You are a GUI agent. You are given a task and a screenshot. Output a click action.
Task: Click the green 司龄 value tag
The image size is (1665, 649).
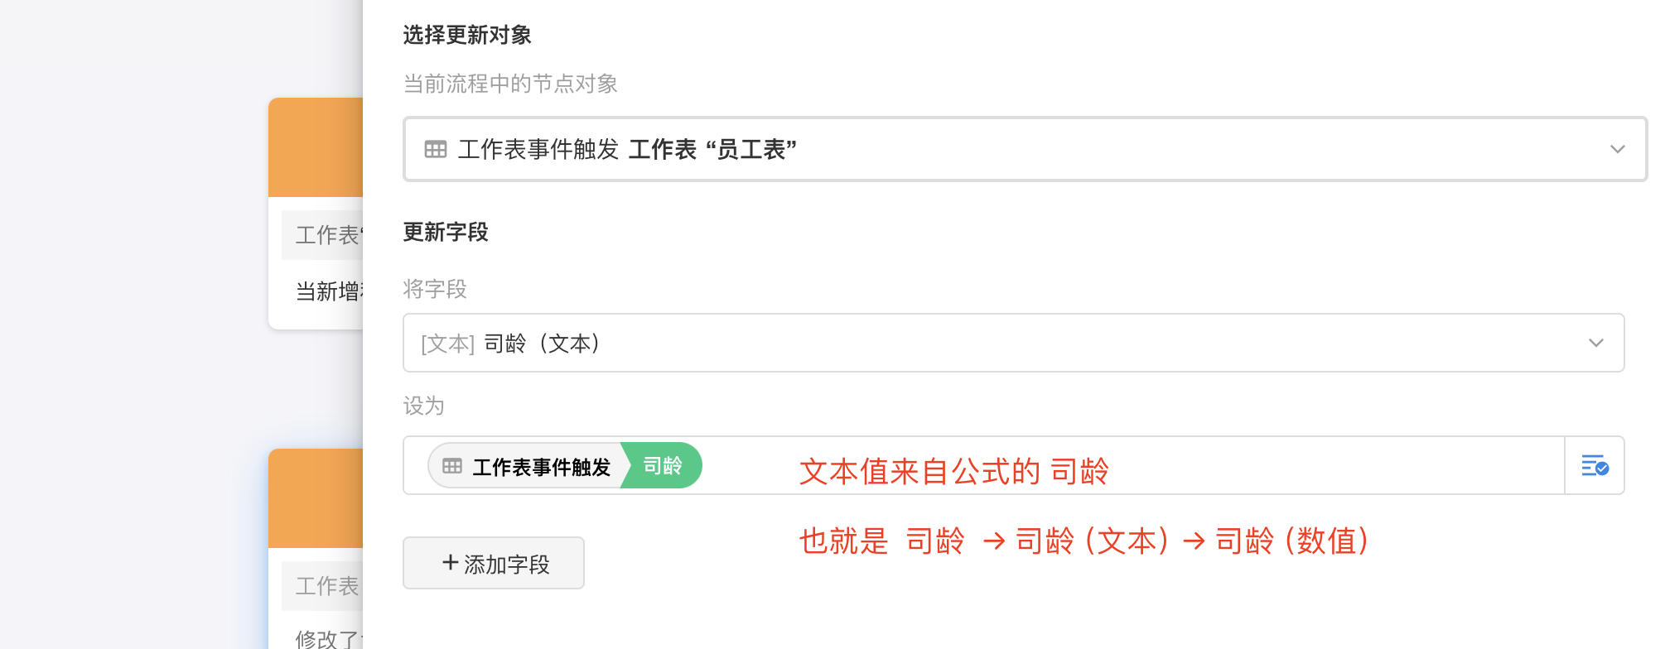point(663,466)
